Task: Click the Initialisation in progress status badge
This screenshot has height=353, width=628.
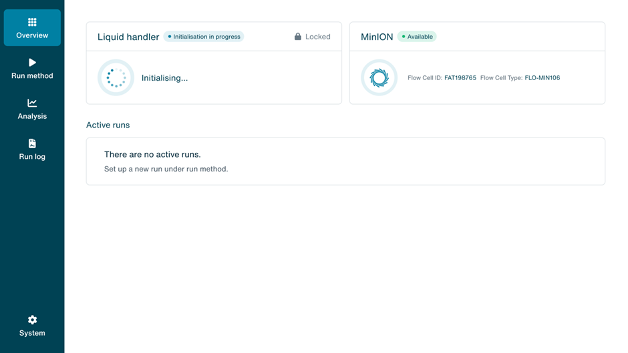Action: point(204,37)
